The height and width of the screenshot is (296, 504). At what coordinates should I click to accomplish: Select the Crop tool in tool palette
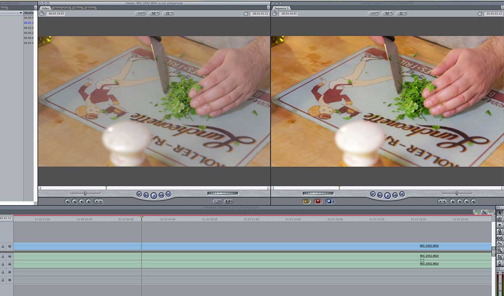[499, 257]
